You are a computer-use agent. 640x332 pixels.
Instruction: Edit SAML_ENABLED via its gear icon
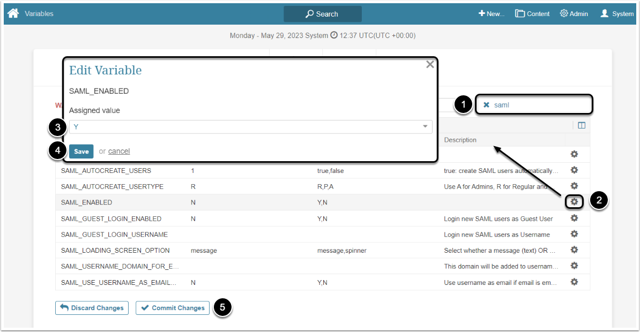574,201
